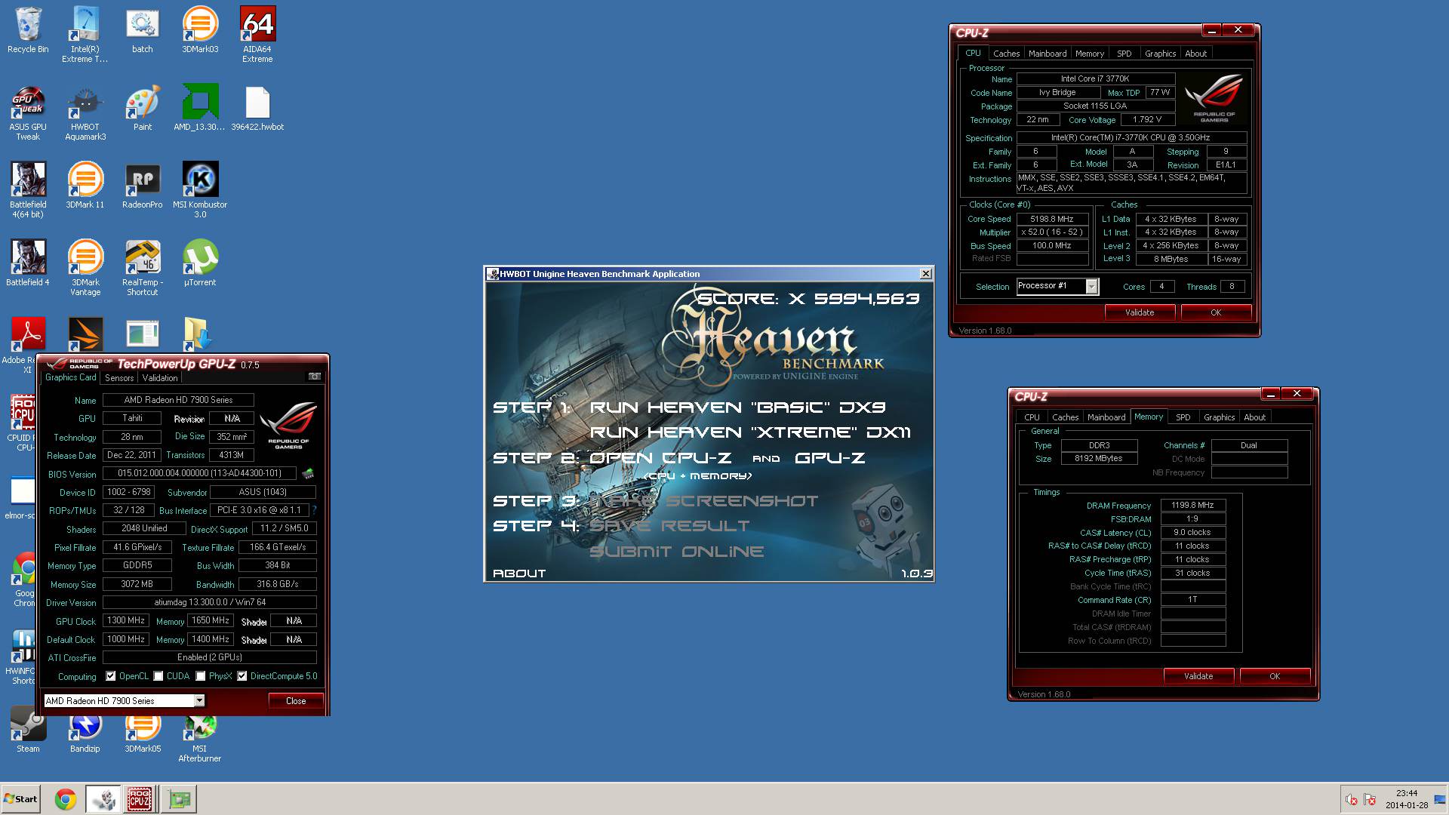The image size is (1449, 815).
Task: Click About in Heaven benchmark app
Action: (x=519, y=574)
